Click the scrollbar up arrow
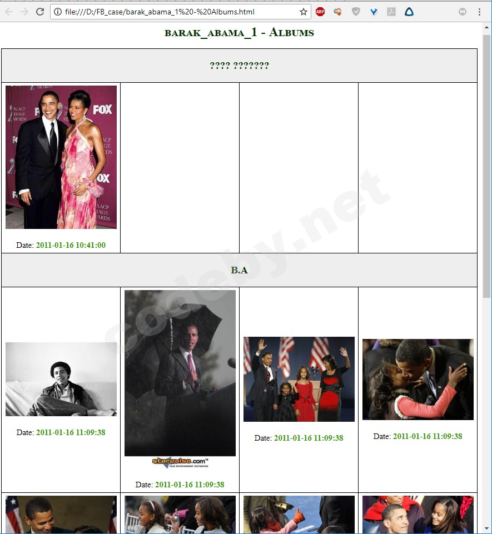This screenshot has height=534, width=492. 487,27
